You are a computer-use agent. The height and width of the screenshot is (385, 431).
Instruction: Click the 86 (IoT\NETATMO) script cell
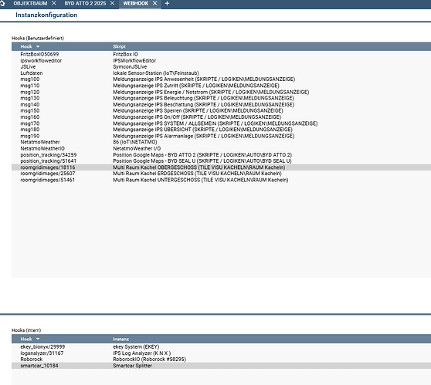coord(135,142)
